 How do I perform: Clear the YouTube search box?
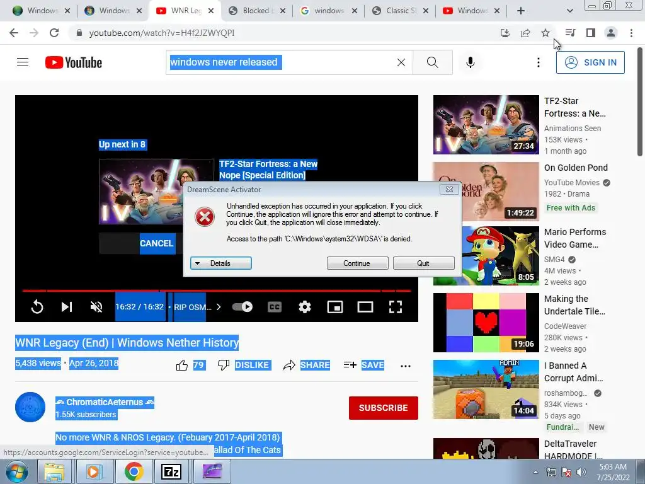click(401, 62)
